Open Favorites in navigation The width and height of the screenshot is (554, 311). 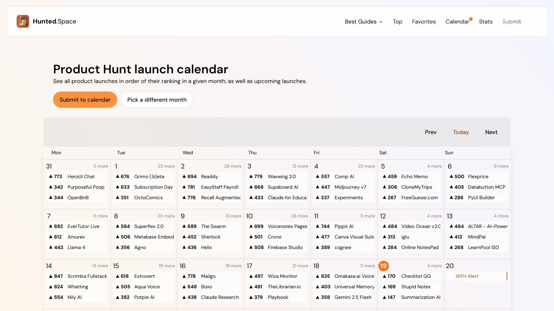click(x=424, y=21)
